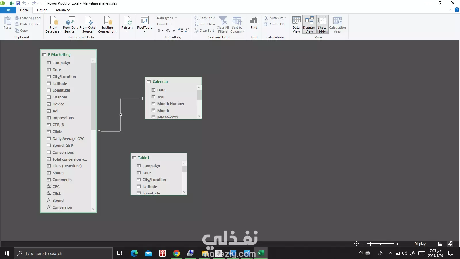
Task: Click Paste Replace in the Clipboard group
Action: click(28, 24)
